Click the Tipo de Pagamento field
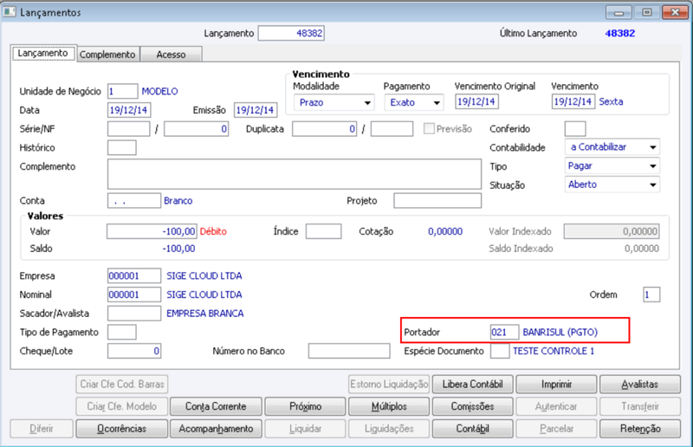The image size is (693, 447). (121, 332)
